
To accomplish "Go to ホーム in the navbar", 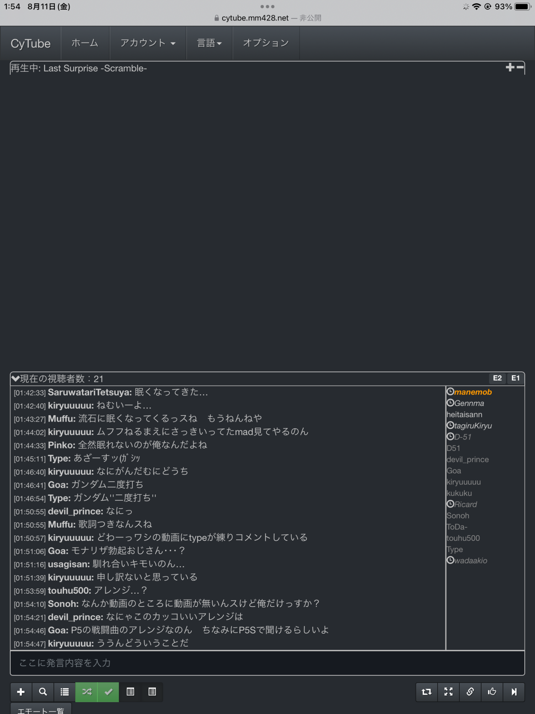I will click(x=85, y=43).
